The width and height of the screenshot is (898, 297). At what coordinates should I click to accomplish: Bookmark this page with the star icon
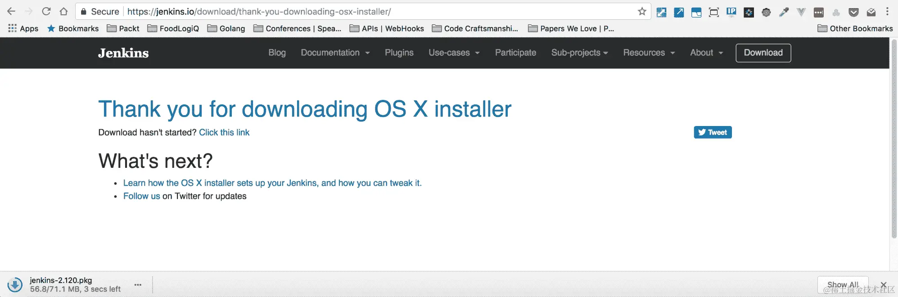(642, 11)
